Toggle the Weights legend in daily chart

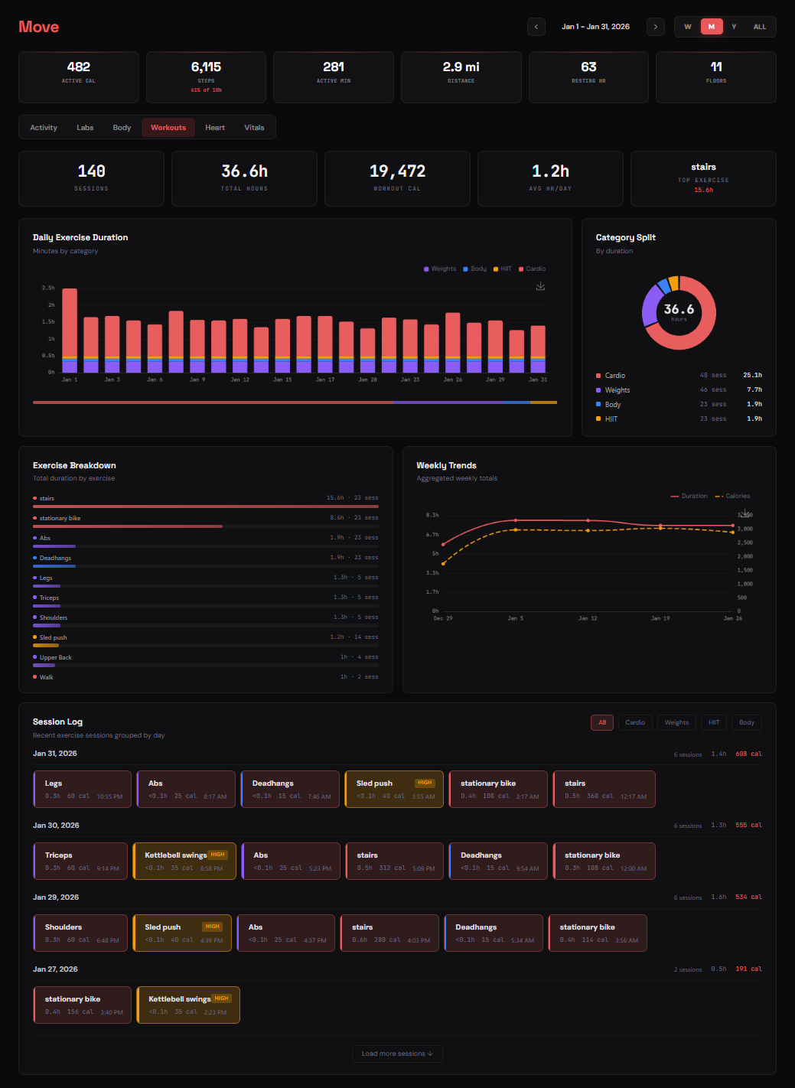(440, 269)
